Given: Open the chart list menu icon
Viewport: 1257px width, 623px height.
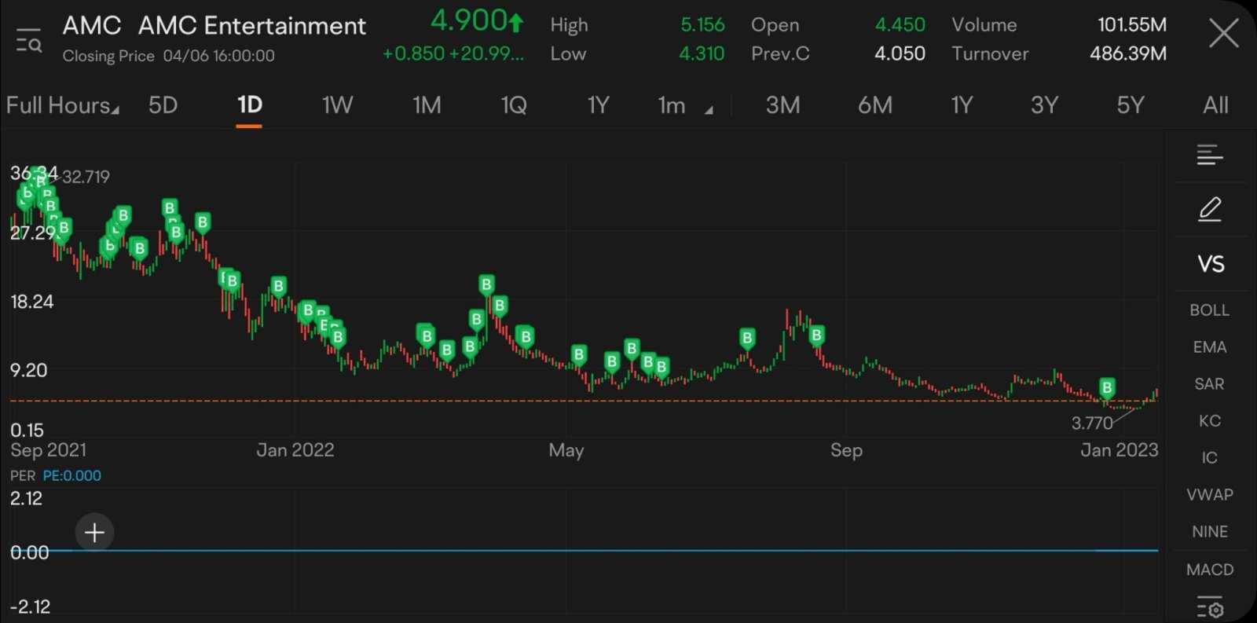Looking at the screenshot, I should 1210,155.
